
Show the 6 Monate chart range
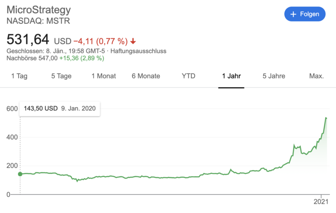pos(146,76)
